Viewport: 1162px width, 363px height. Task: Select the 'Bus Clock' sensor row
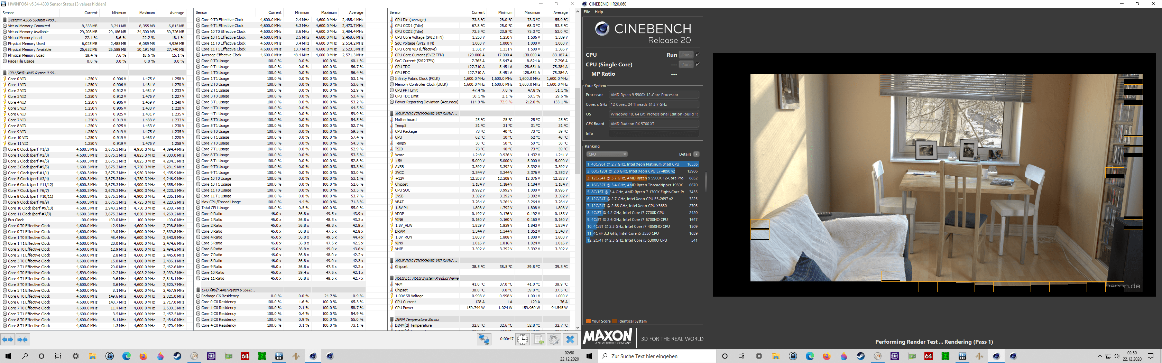point(94,220)
